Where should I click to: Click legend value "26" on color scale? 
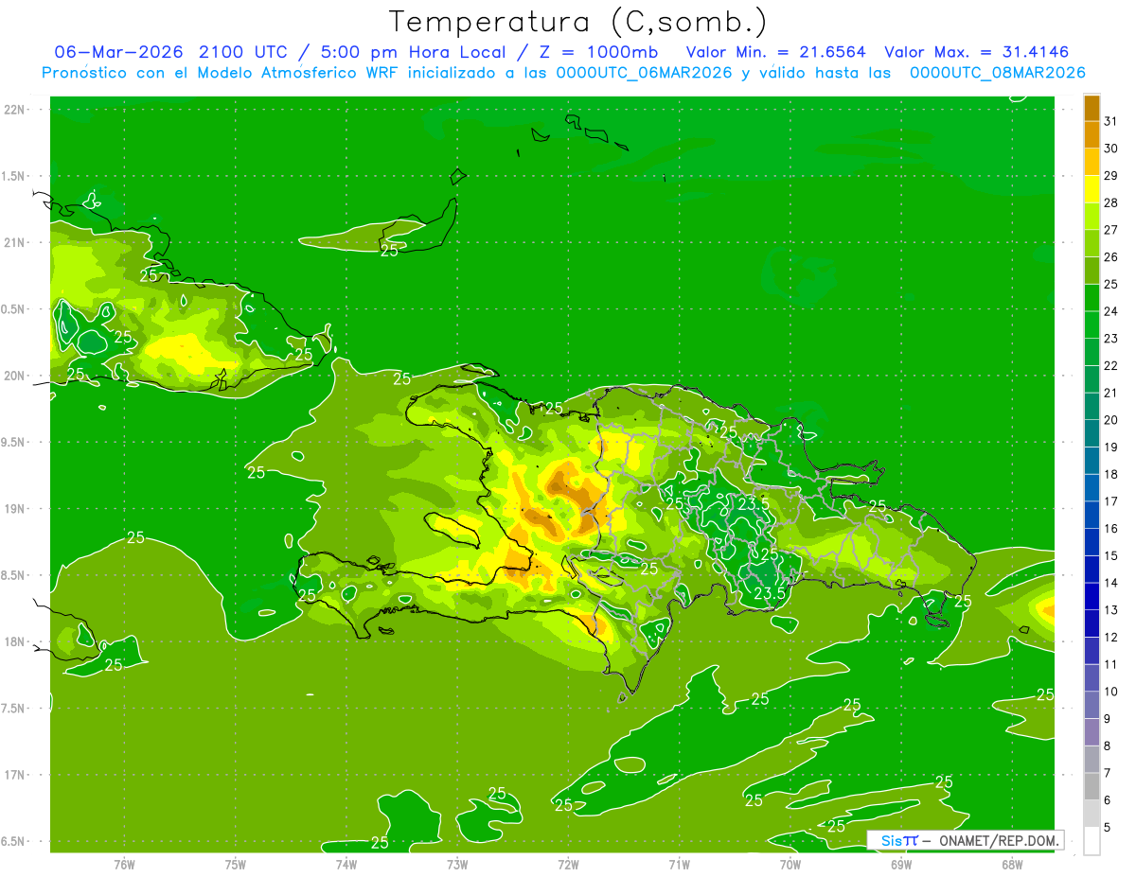tap(1111, 256)
